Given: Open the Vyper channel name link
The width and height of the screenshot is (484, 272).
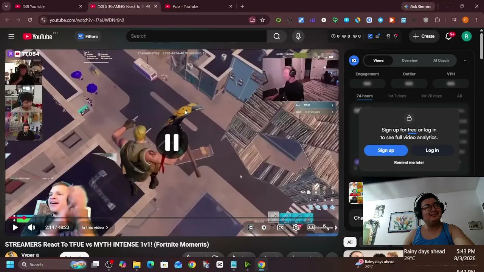Looking at the screenshot, I should click(28, 255).
